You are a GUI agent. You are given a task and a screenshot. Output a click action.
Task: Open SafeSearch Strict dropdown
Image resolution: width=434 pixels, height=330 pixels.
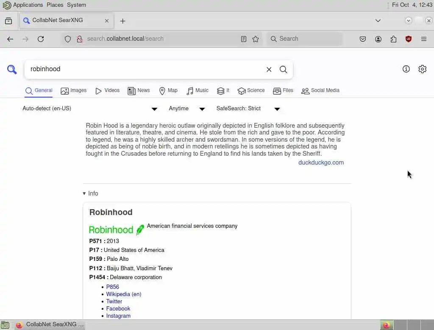point(248,109)
